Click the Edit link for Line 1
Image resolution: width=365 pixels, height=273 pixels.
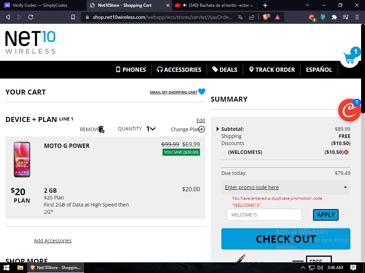click(201, 121)
